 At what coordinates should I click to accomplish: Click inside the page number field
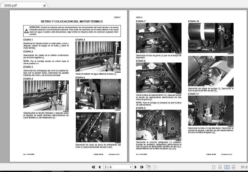(x=114, y=167)
